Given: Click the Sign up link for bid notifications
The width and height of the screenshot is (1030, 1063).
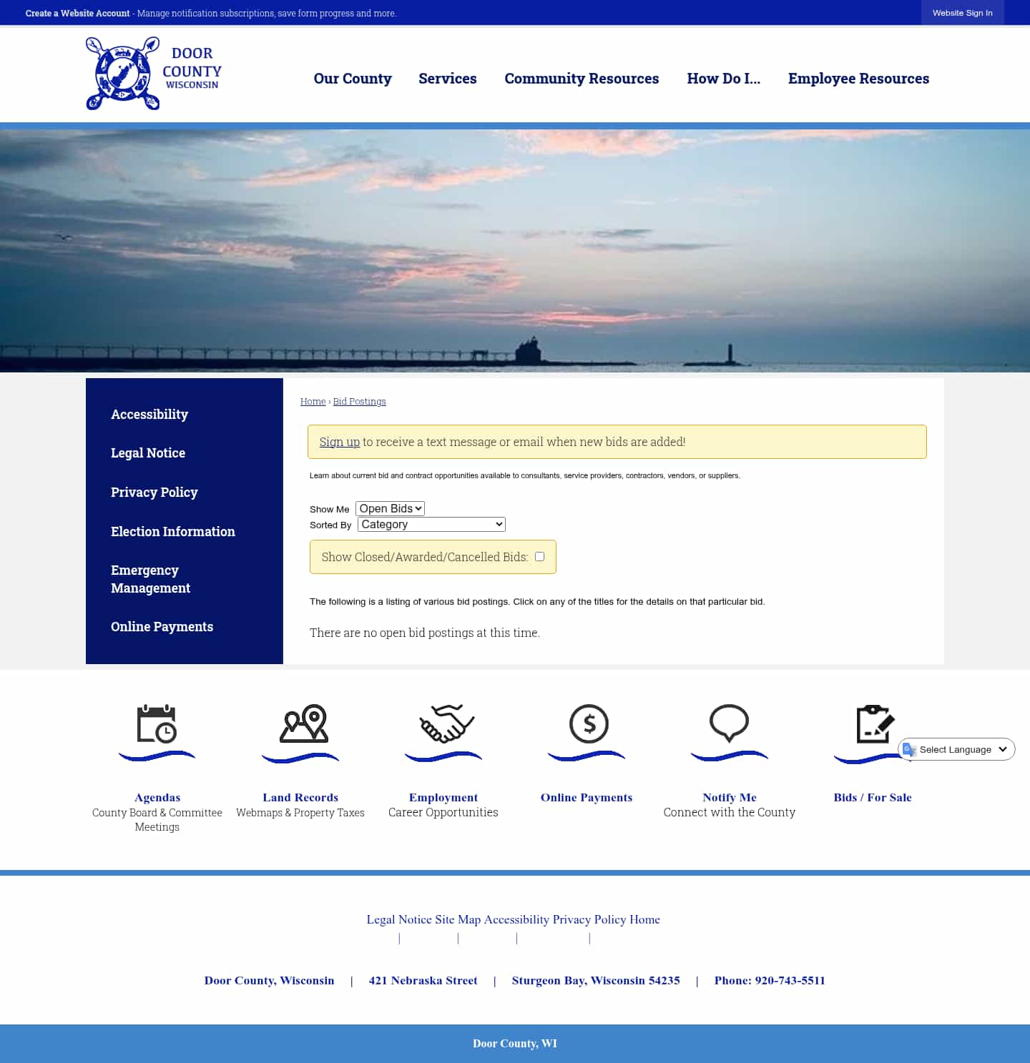Looking at the screenshot, I should tap(339, 442).
